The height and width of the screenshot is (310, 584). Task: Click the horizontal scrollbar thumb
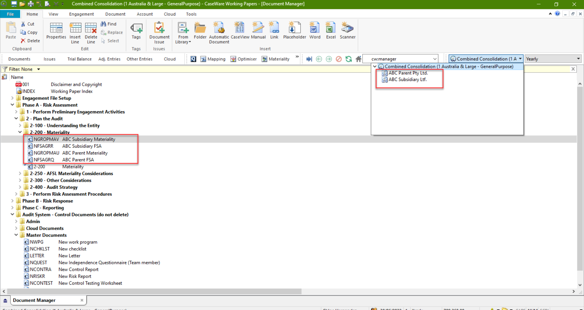[154, 291]
